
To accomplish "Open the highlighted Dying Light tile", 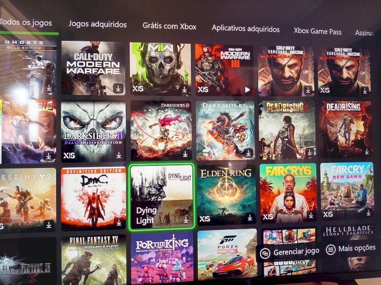I will (161, 197).
